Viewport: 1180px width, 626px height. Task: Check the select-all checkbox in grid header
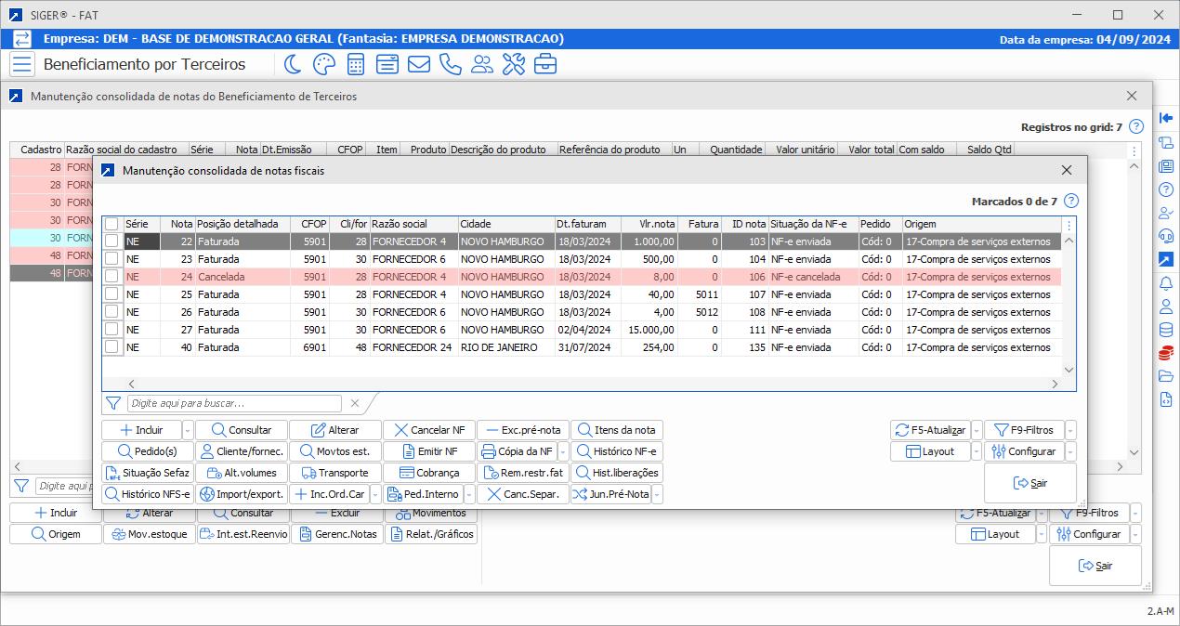111,224
